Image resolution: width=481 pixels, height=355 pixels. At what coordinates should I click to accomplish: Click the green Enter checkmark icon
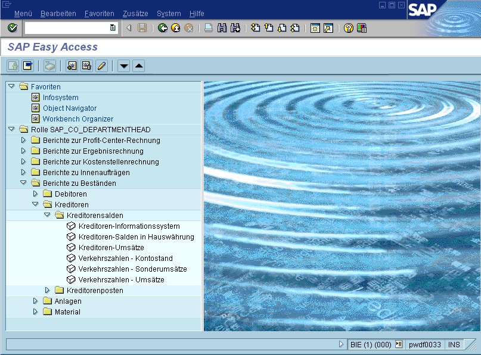pos(12,28)
